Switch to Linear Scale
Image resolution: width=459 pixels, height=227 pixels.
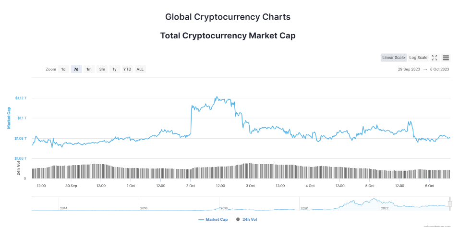click(394, 58)
